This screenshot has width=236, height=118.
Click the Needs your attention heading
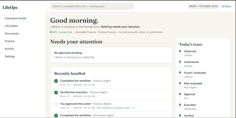(76, 42)
